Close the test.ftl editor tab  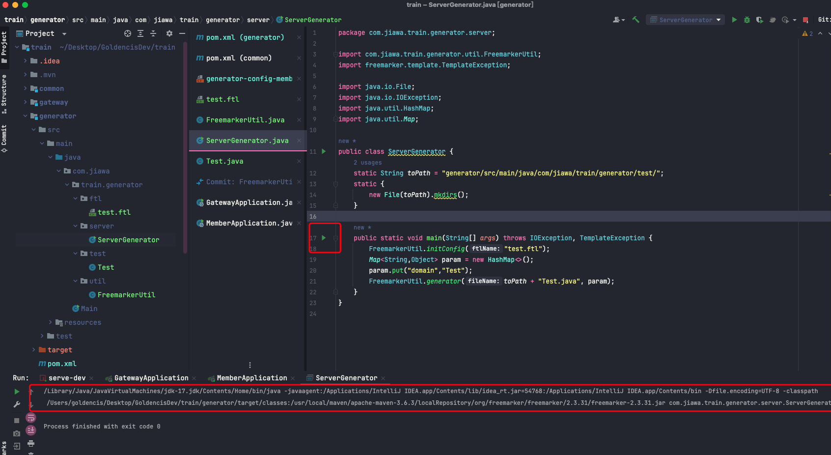pyautogui.click(x=299, y=99)
